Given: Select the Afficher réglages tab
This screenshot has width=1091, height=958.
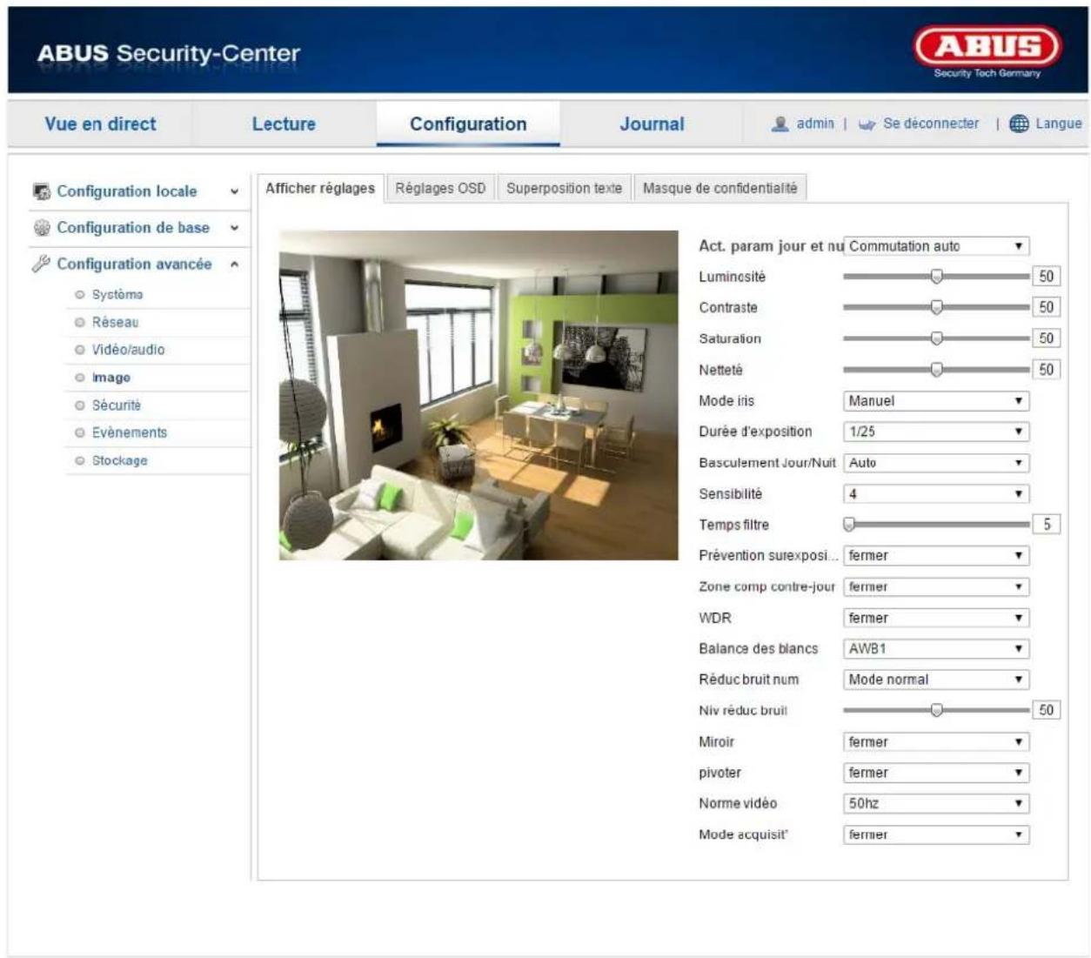Looking at the screenshot, I should pyautogui.click(x=320, y=188).
